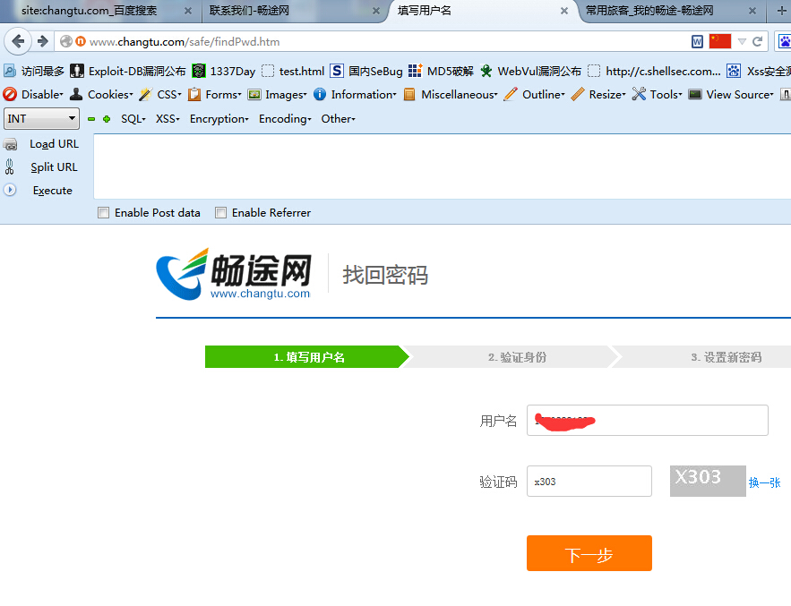Click Load URL in HackBar

click(54, 144)
